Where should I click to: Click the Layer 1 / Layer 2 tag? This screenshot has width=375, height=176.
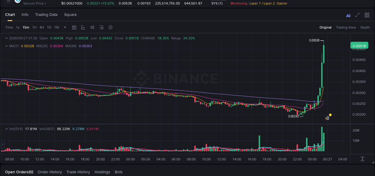click(262, 3)
